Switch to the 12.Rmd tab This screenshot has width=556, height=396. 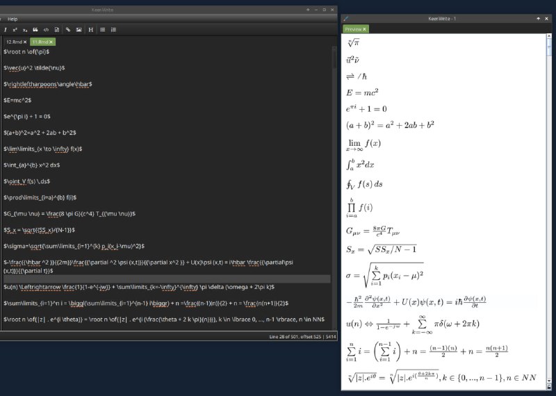[14, 42]
